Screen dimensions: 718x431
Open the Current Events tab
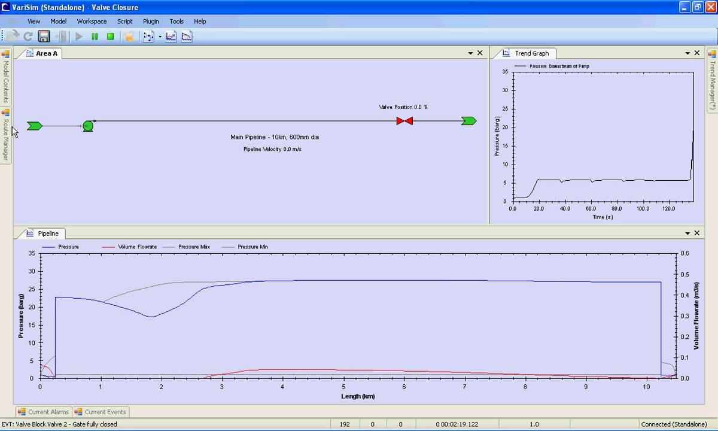point(100,412)
